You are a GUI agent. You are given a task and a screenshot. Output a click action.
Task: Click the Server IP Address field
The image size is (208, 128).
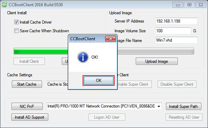coord(176,21)
